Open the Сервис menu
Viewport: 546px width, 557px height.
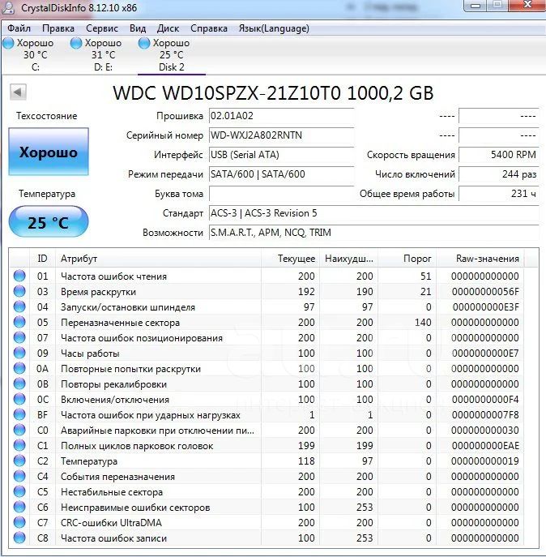pyautogui.click(x=102, y=28)
